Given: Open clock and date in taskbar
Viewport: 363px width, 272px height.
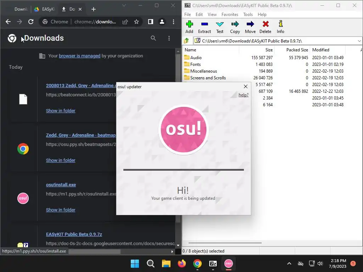Looking at the screenshot, I should [338, 263].
